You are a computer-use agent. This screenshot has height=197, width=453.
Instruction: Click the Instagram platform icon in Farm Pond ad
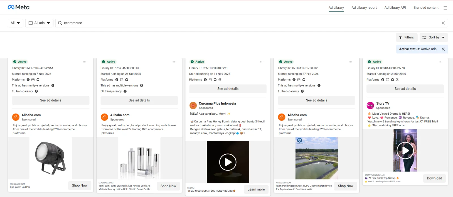tap(299, 80)
